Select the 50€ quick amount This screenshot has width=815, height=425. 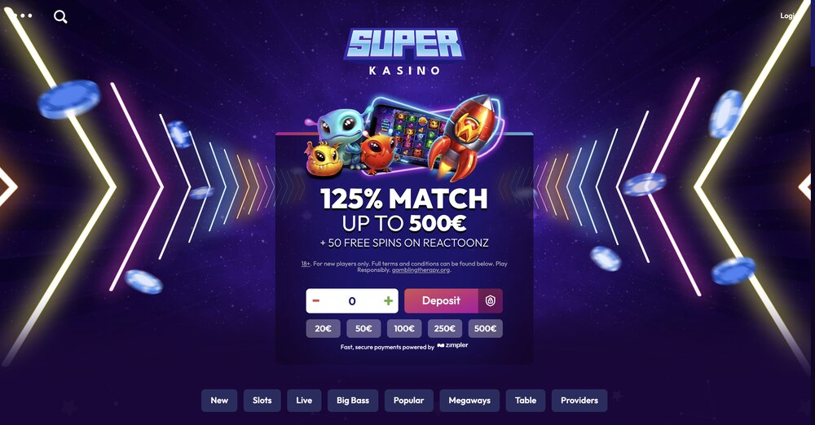363,328
